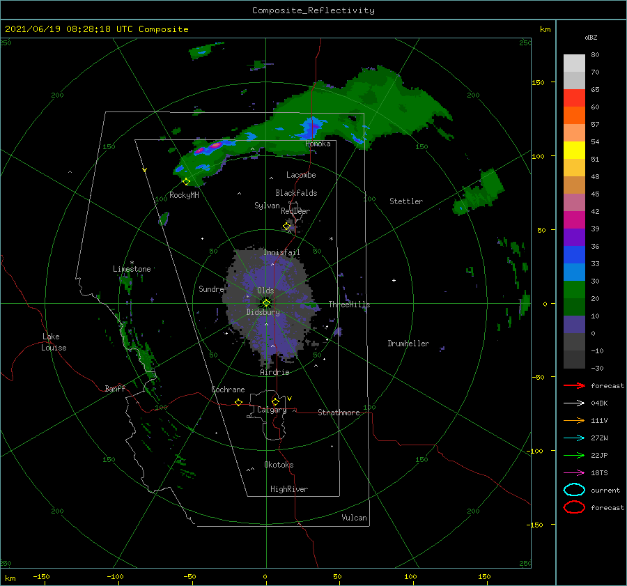Click the bright green 20-30 dBZ swatch

click(574, 289)
